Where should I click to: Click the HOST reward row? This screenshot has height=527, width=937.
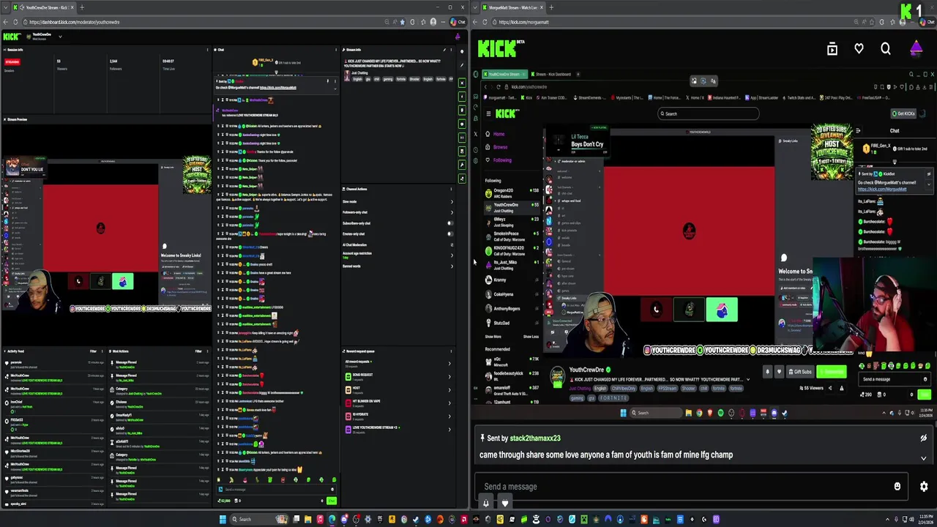click(x=397, y=389)
